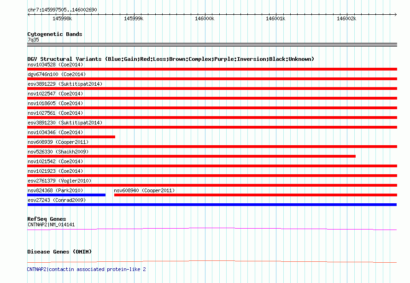This screenshot has width=410, height=283.
Task: Click the 146002k ruler position label
Action: (346, 18)
